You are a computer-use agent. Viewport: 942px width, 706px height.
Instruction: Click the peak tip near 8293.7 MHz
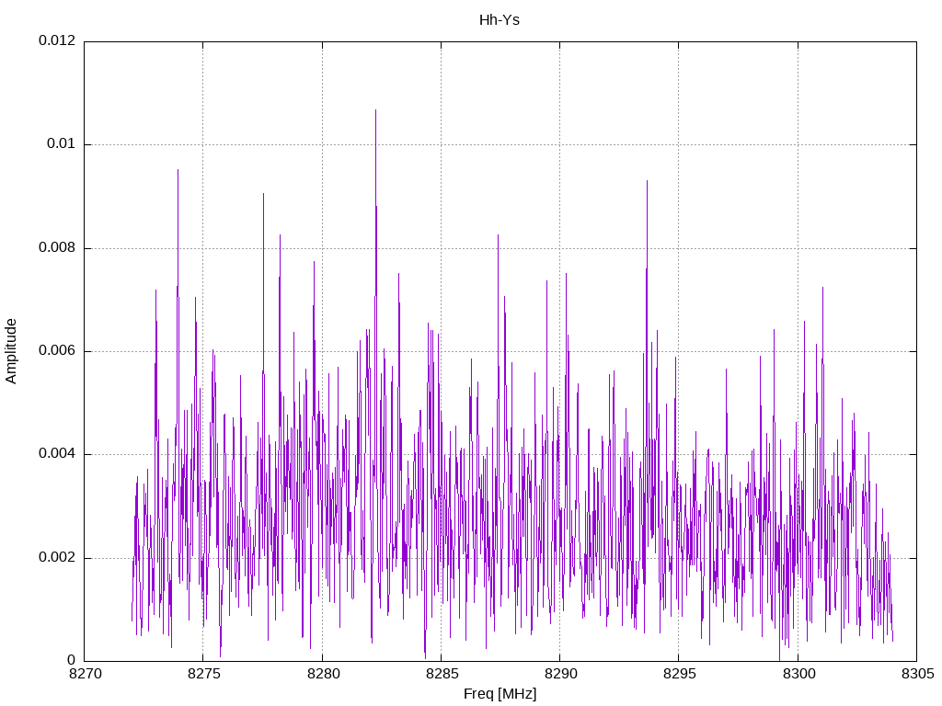click(x=647, y=181)
